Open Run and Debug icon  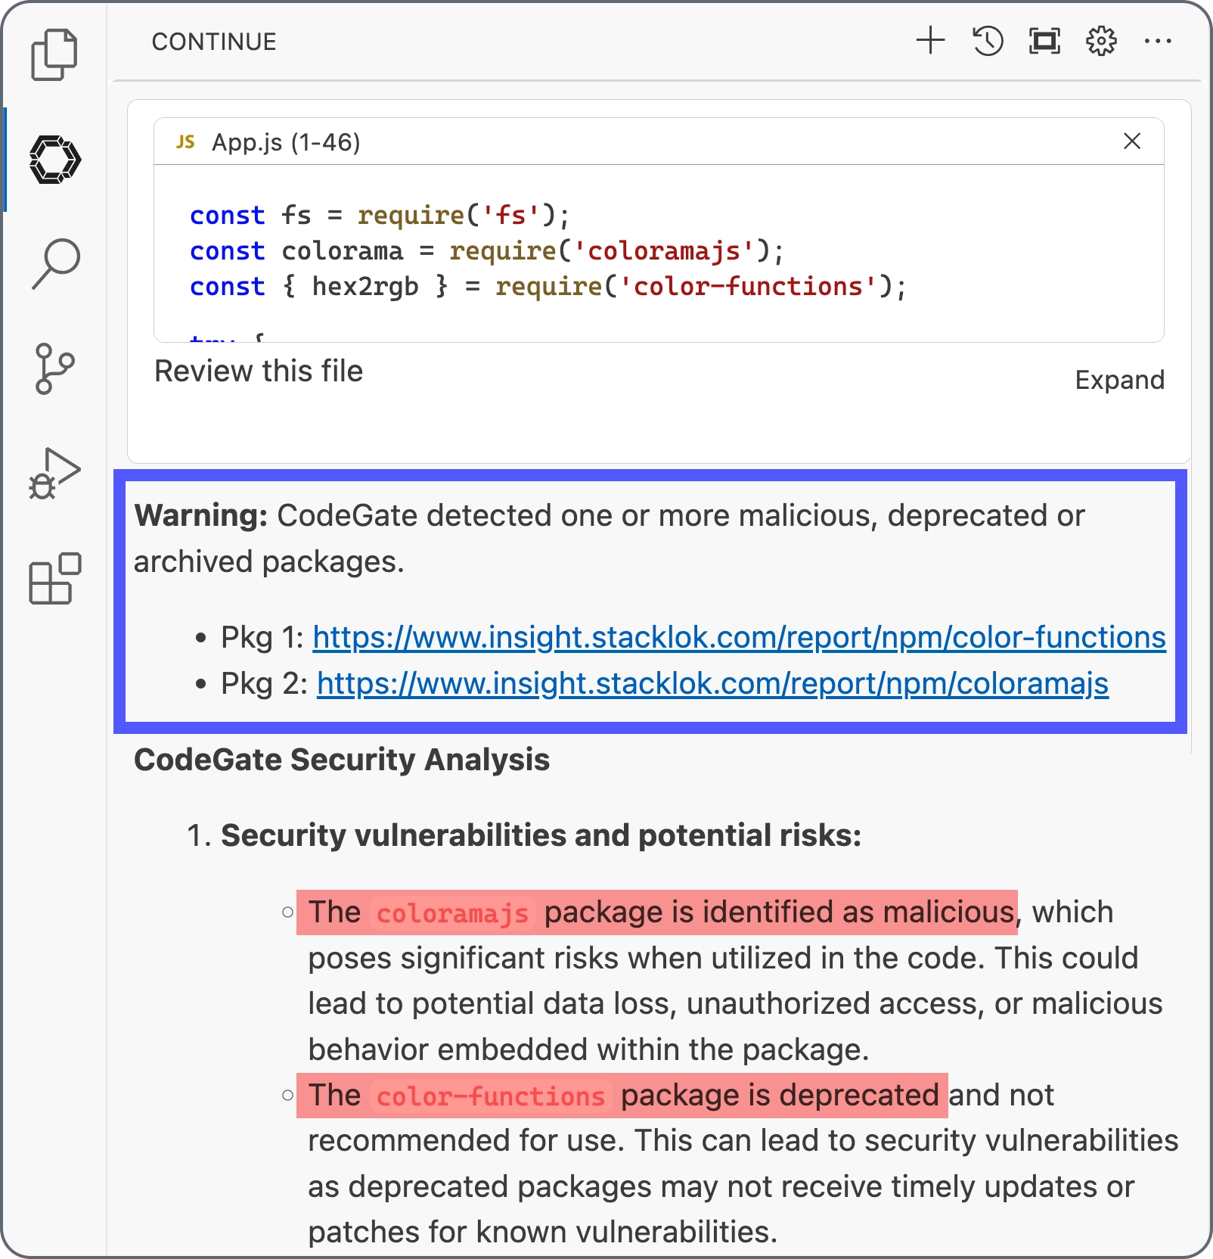pos(54,473)
